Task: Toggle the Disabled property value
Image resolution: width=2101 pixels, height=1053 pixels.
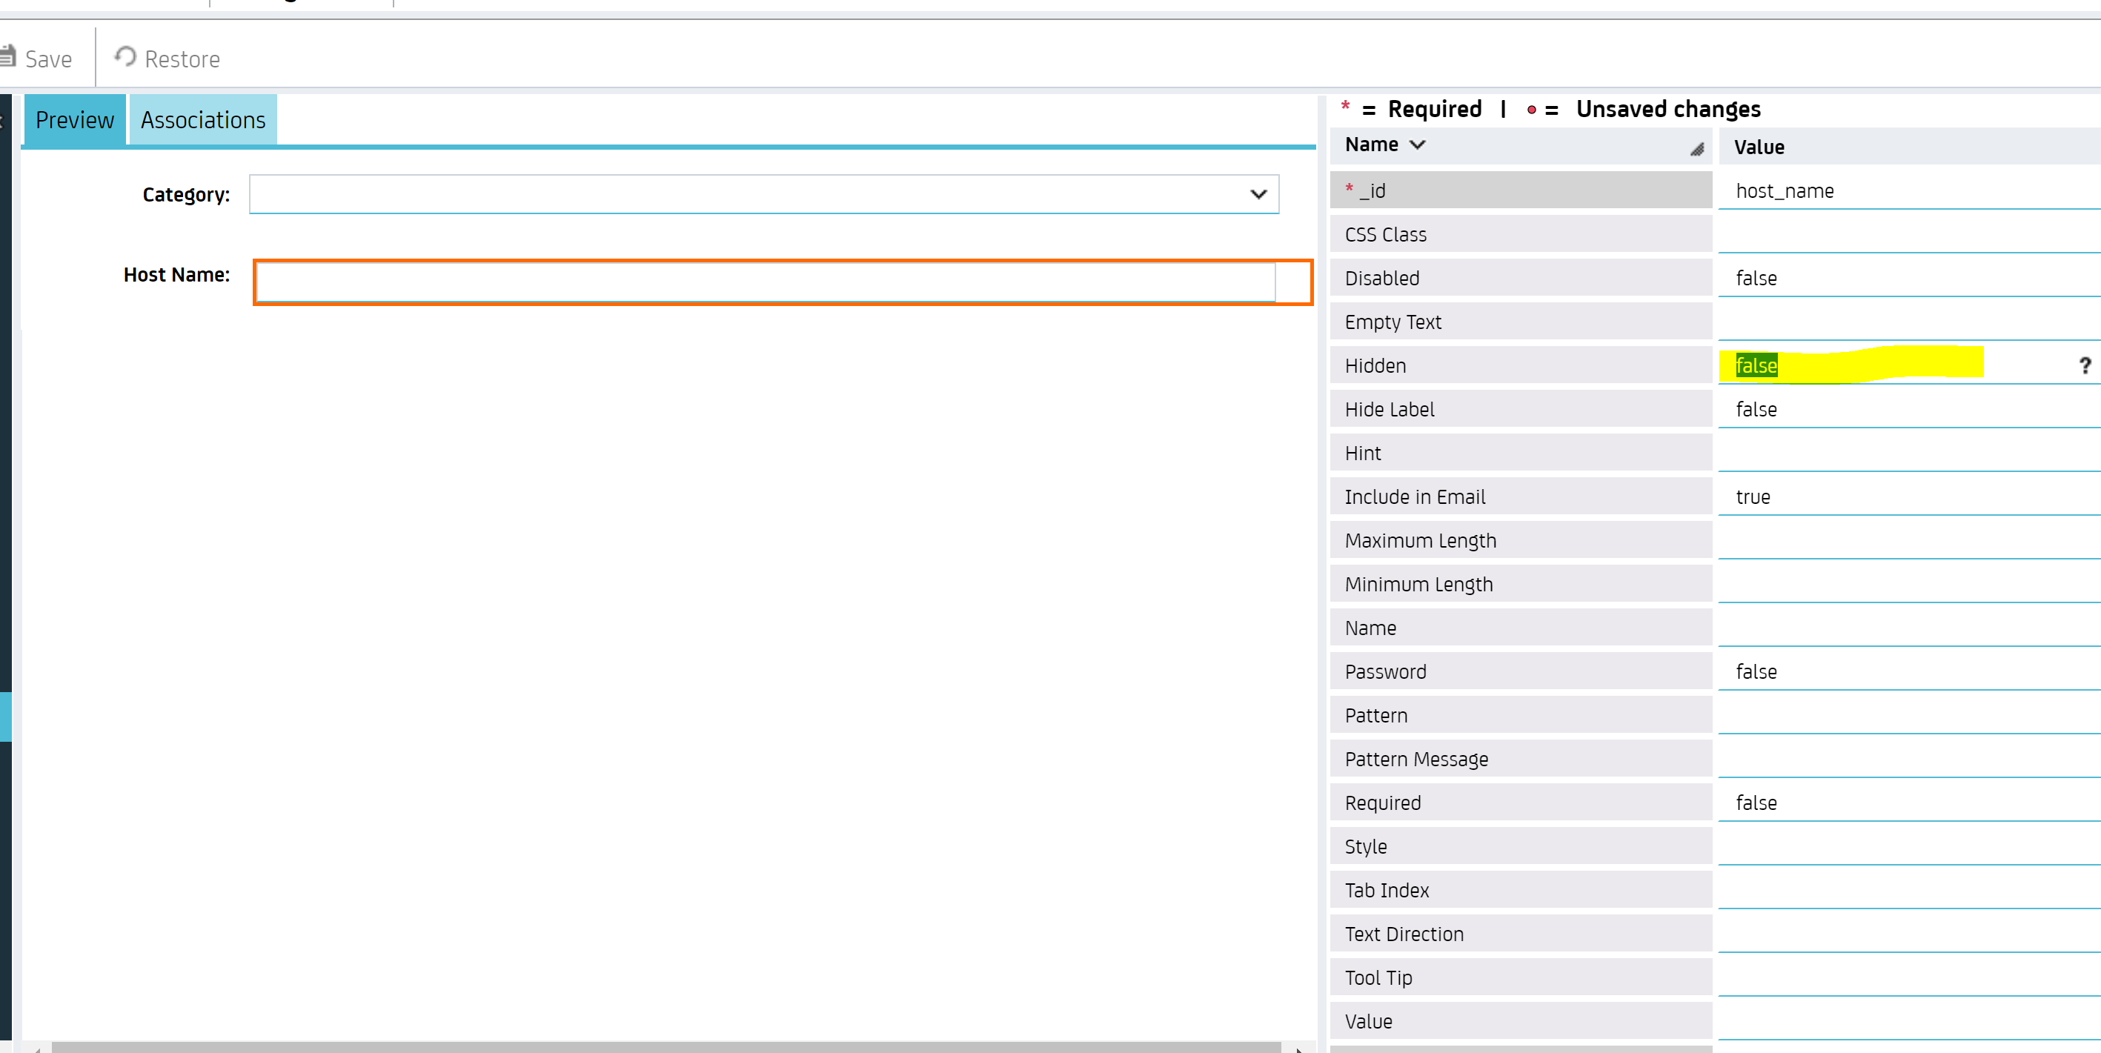Action: click(1758, 277)
